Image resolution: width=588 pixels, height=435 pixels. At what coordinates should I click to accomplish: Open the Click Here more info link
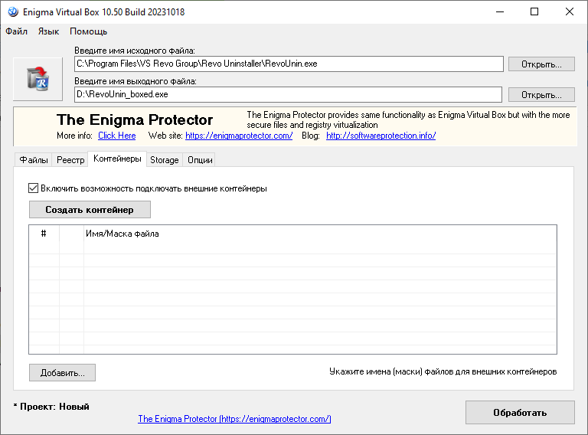point(117,136)
